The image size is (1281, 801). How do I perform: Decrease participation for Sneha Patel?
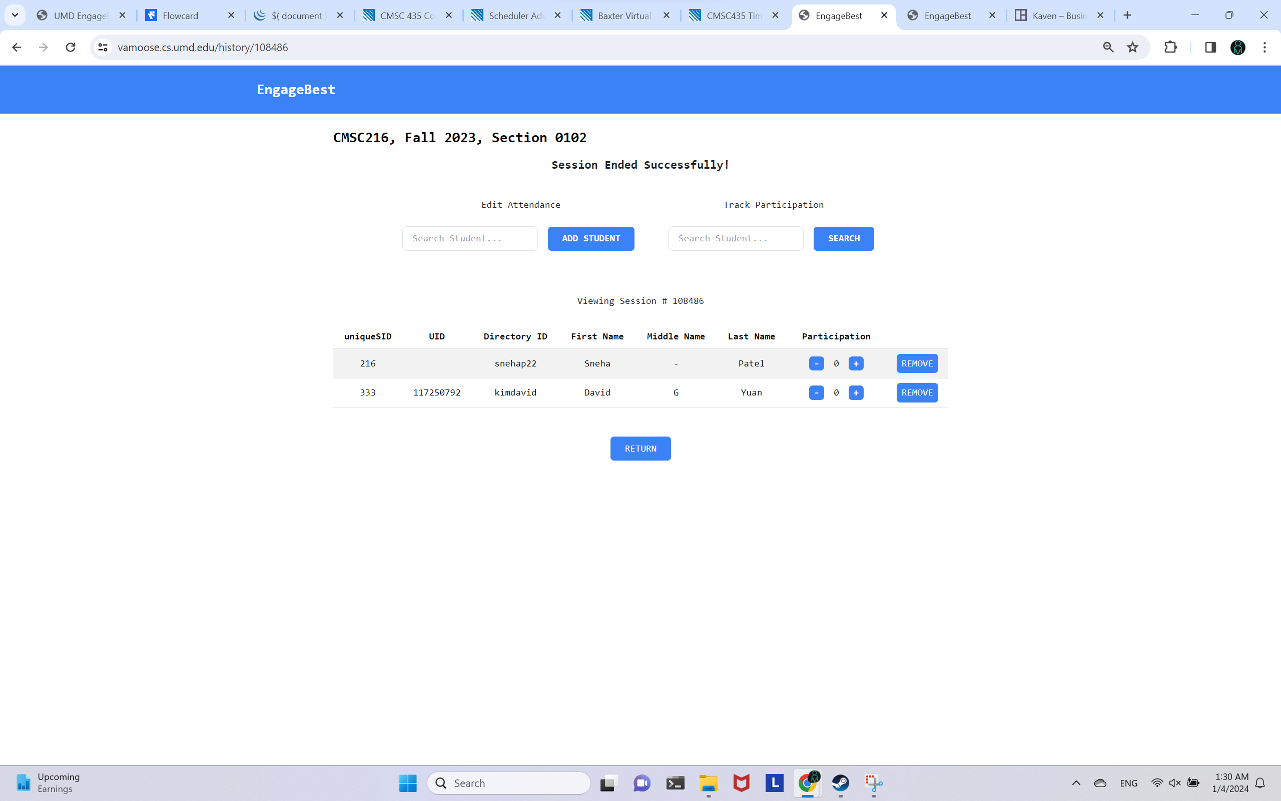point(816,363)
